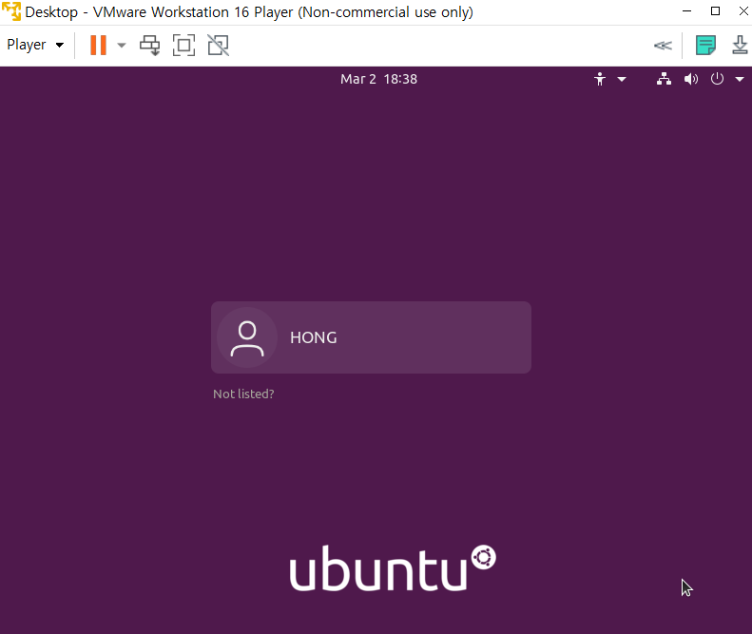Maximize the VMware Player window
752x634 pixels.
pos(715,11)
